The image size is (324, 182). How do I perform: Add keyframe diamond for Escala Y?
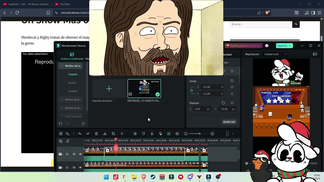tap(232, 94)
